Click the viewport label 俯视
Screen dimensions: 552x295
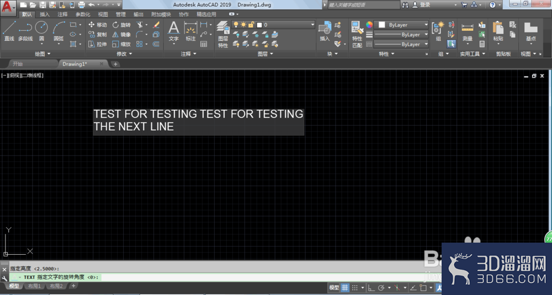click(x=14, y=75)
